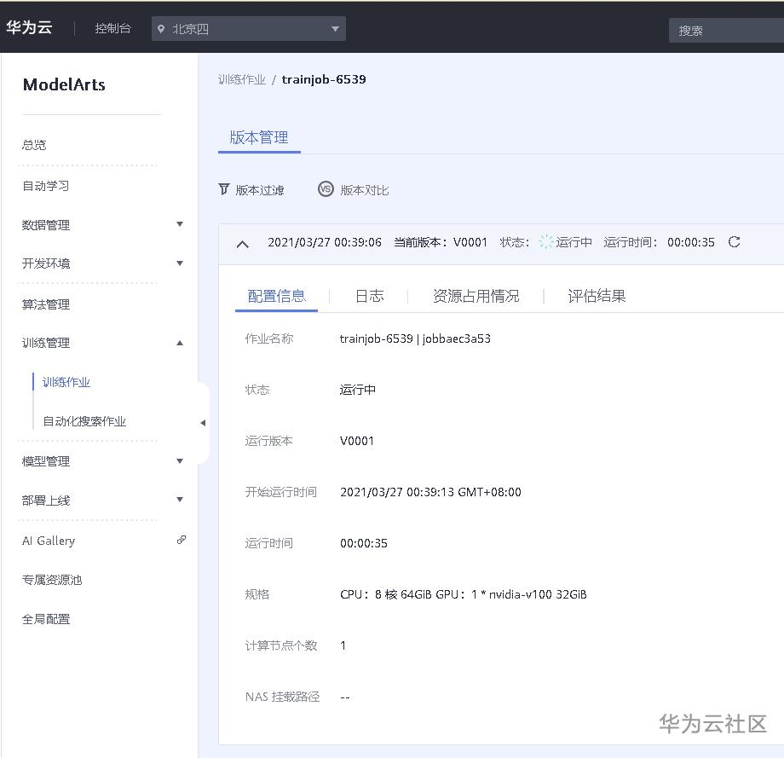Viewport: 784px width, 758px height.
Task: Select the 版本管理 tab
Action: [259, 137]
